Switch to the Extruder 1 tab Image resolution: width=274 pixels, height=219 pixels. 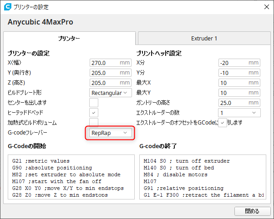204,38
